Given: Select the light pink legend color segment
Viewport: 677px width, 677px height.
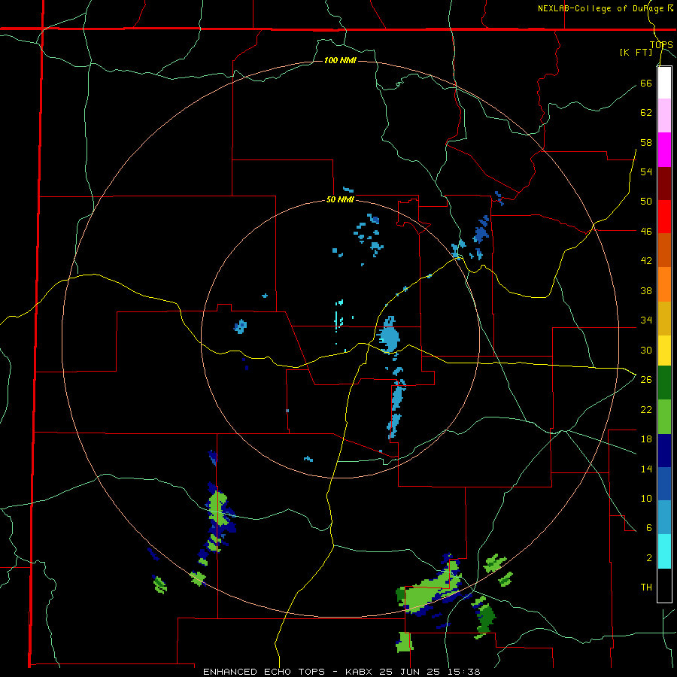Looking at the screenshot, I should pos(664,116).
